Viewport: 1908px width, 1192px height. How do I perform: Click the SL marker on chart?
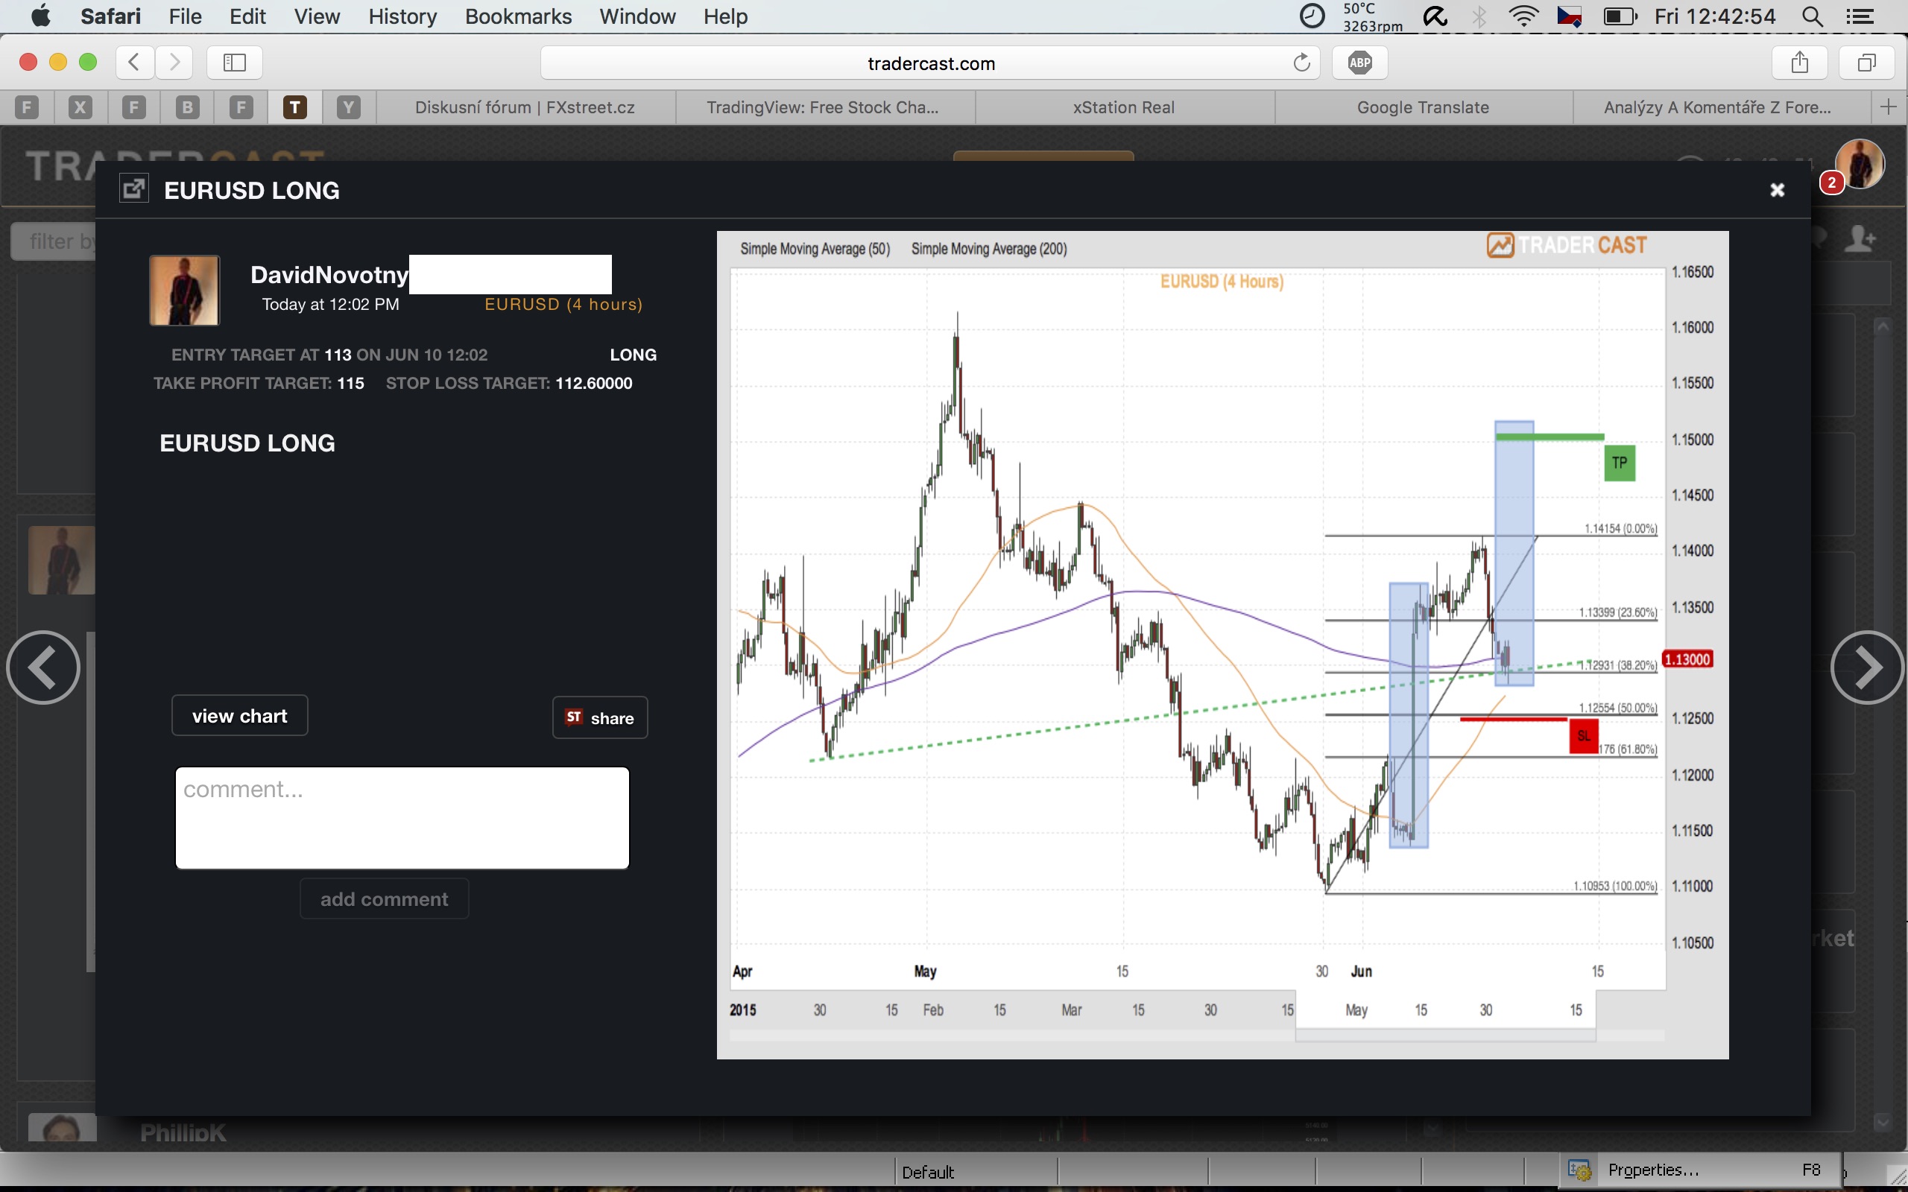tap(1583, 735)
